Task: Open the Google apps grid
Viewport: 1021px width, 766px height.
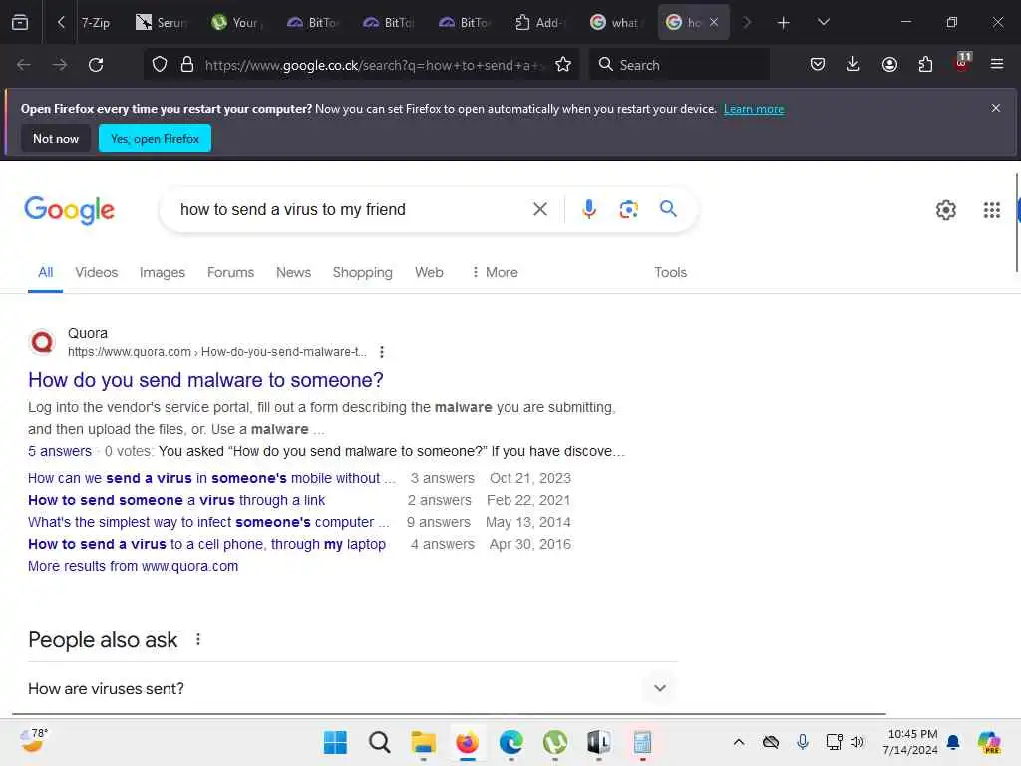Action: click(x=992, y=210)
